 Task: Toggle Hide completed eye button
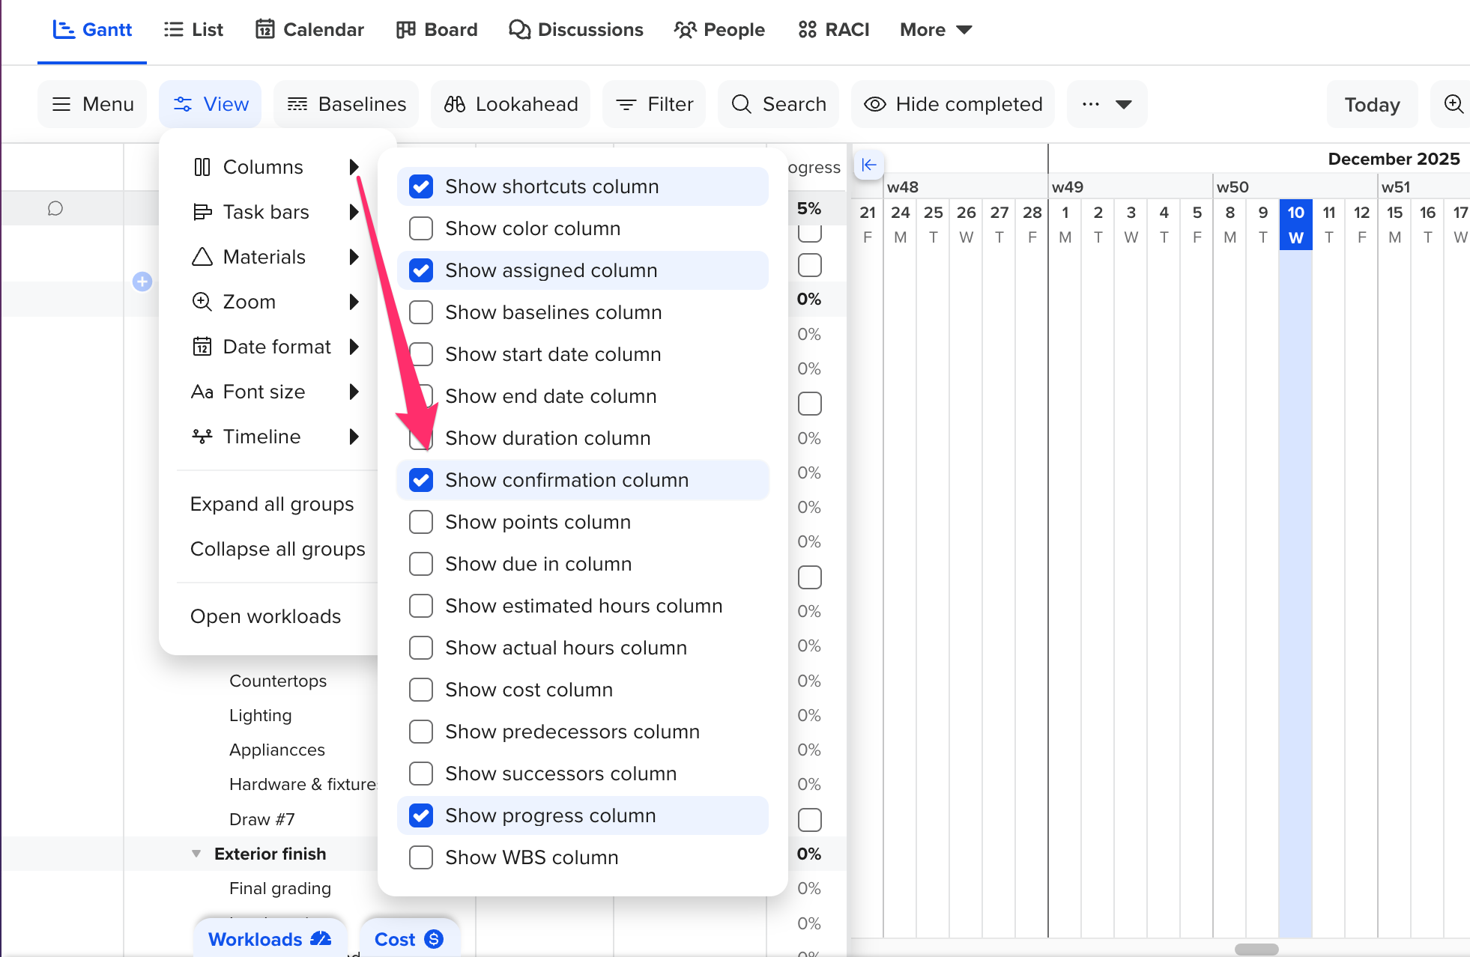pos(953,104)
